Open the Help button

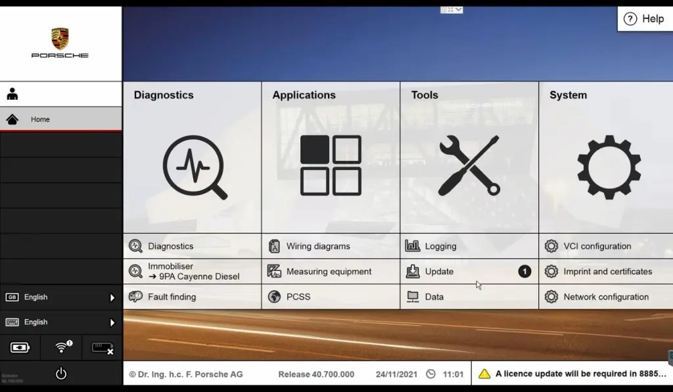tap(644, 19)
